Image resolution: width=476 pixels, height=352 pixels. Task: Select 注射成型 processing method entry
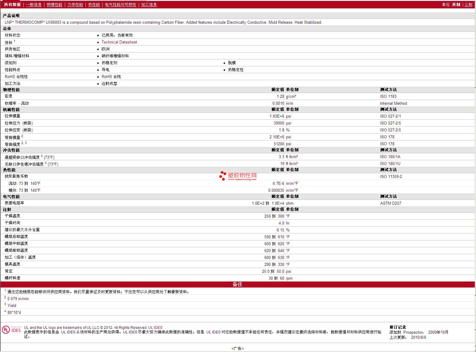click(x=109, y=84)
